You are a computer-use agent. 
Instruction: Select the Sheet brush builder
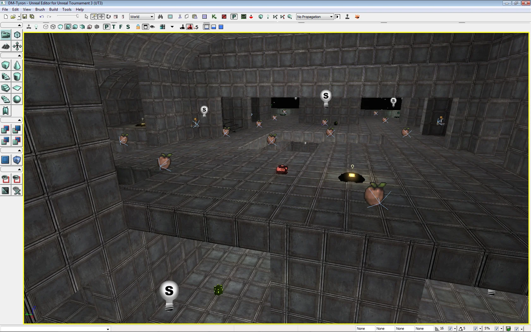(17, 88)
